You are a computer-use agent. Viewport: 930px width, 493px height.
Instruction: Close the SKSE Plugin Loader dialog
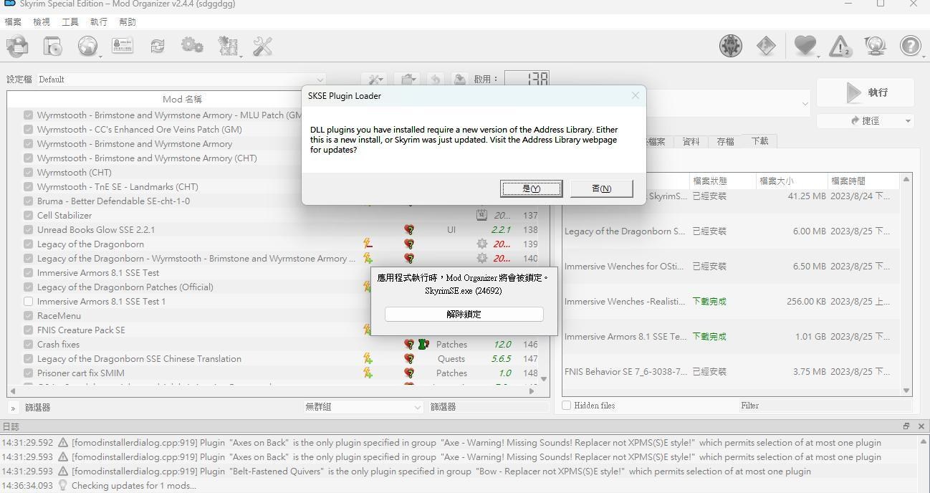[635, 95]
